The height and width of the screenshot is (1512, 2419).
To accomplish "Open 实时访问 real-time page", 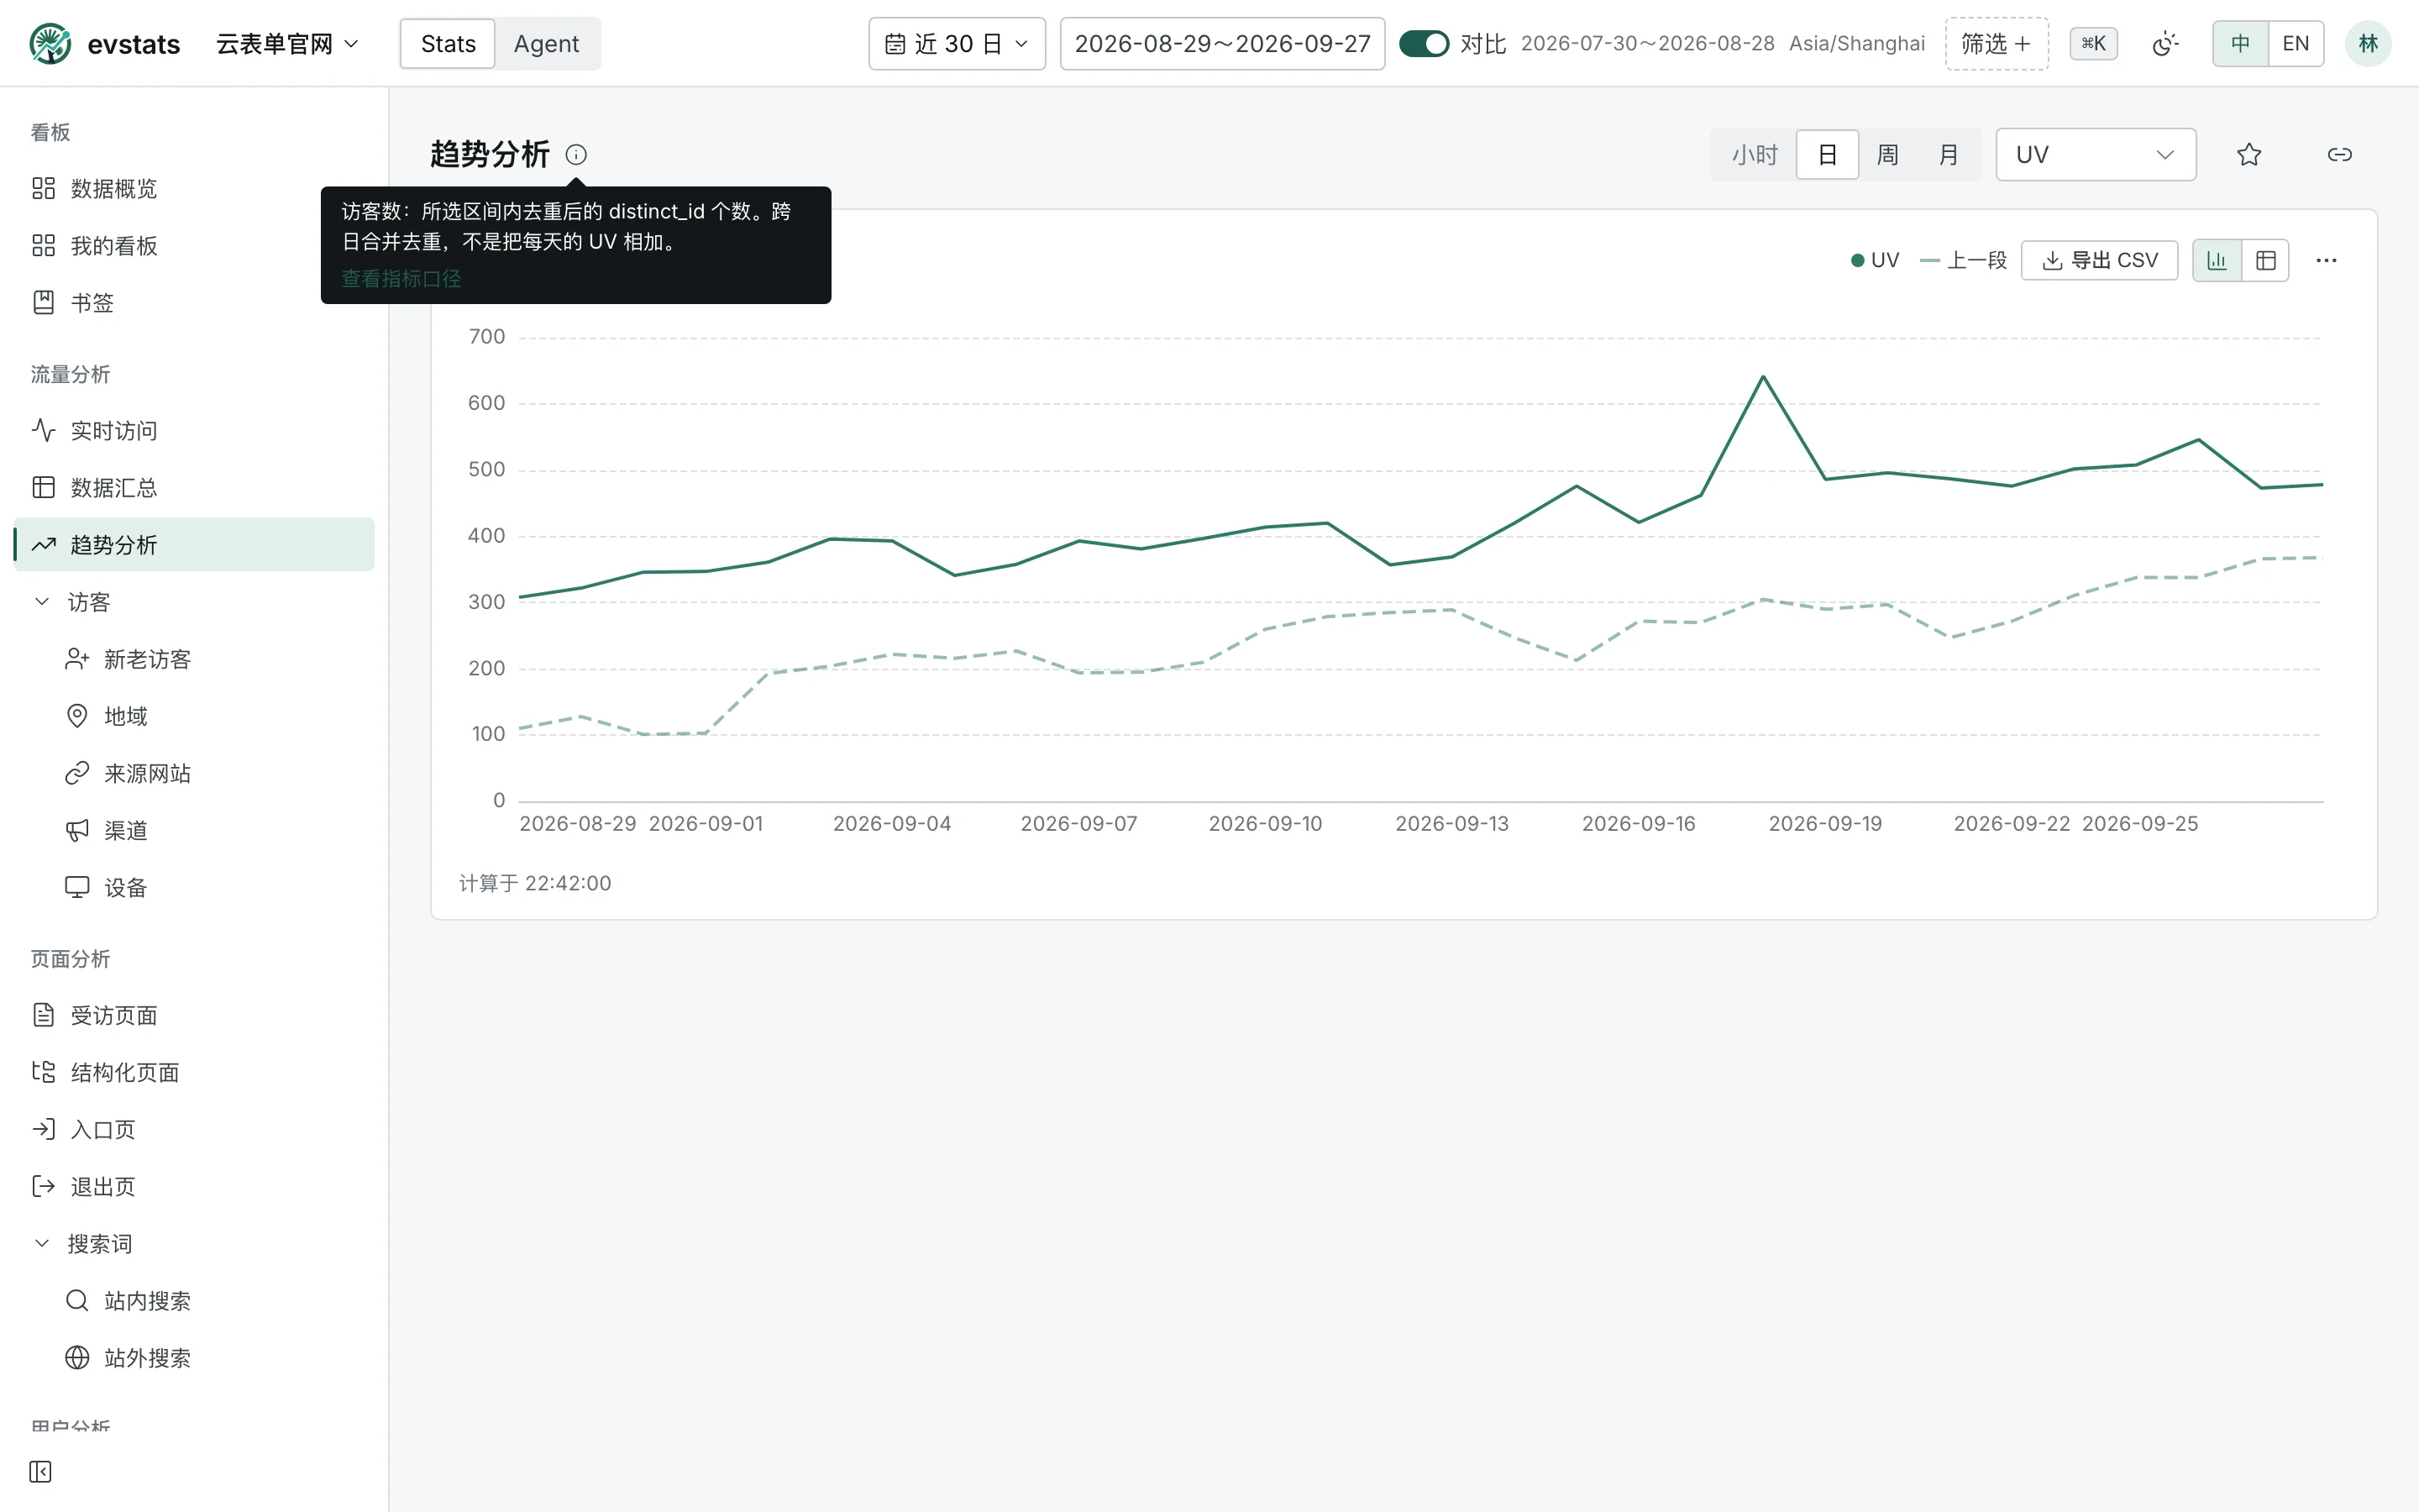I will pyautogui.click(x=194, y=430).
